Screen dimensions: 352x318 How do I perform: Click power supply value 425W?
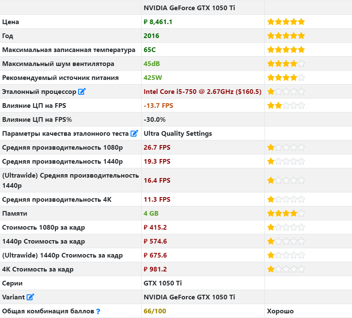(x=153, y=78)
